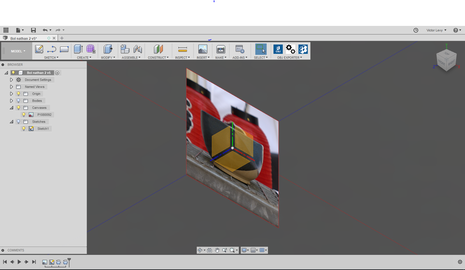The height and width of the screenshot is (270, 465).
Task: Open the MODIFY menu
Action: 108,58
